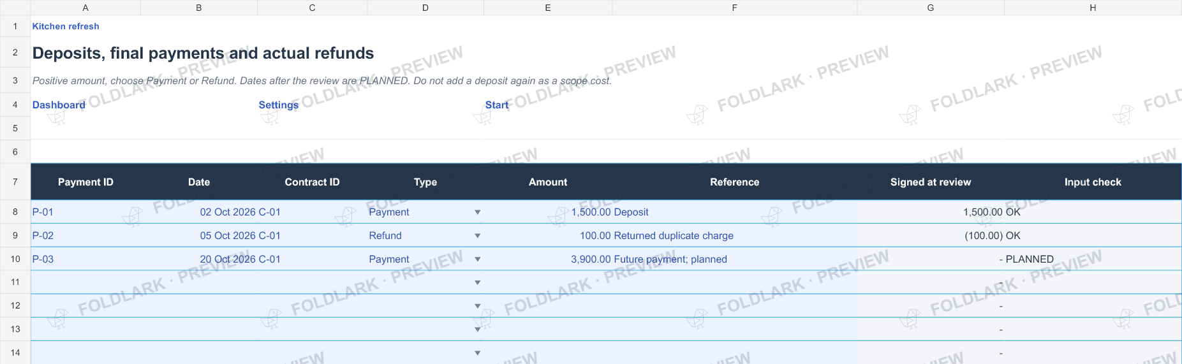The image size is (1182, 364).
Task: Select the Returned duplicate charge reference
Action: (x=734, y=235)
